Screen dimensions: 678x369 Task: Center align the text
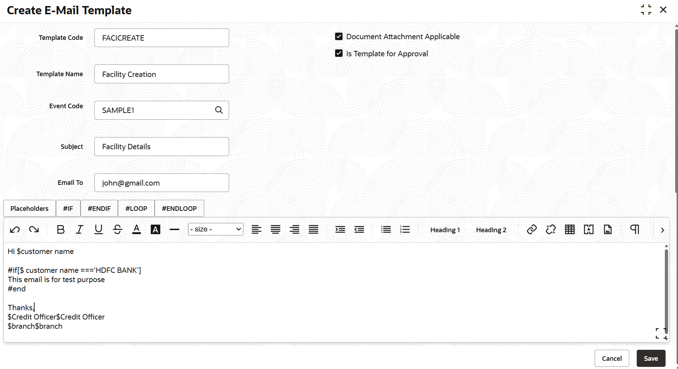coord(275,230)
